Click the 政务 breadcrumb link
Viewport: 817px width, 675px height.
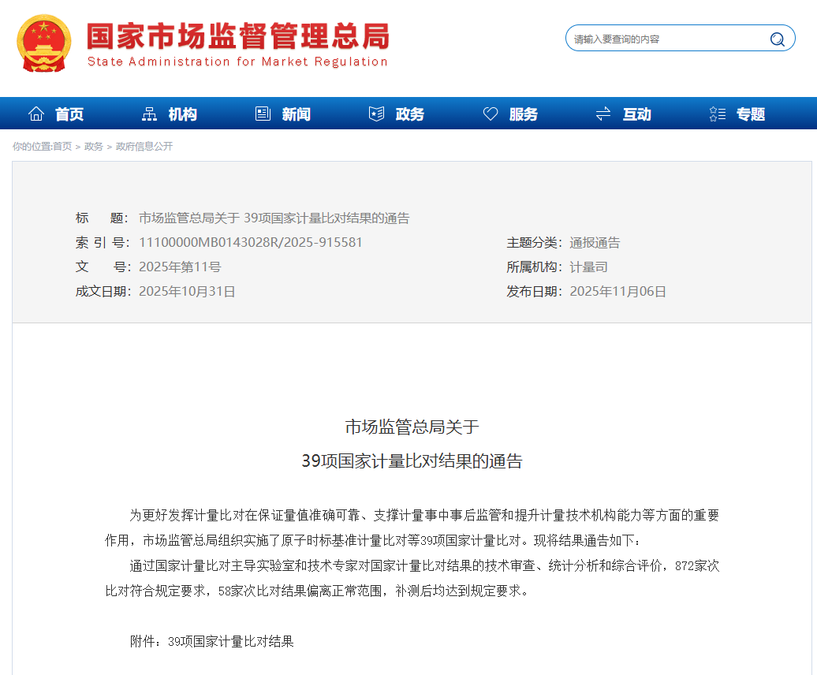(94, 147)
